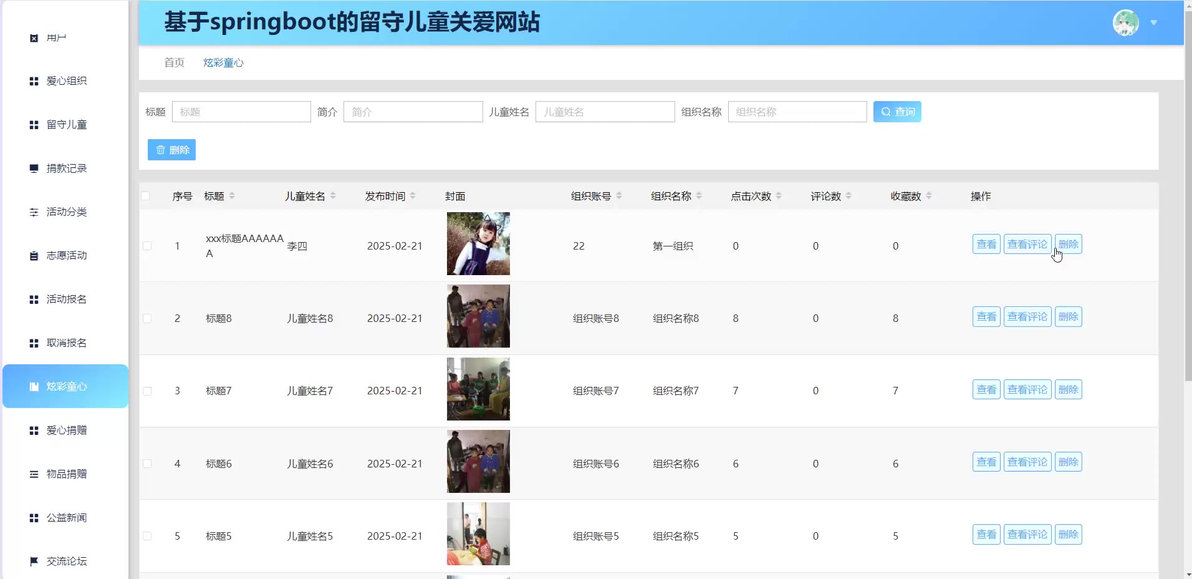Toggle the select-all checkbox in table header
Screen dimensions: 1192x579
(146, 196)
